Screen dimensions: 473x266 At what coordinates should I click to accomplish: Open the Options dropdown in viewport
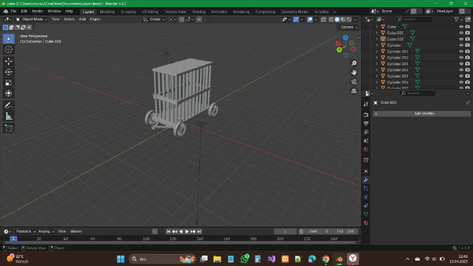coord(348,27)
